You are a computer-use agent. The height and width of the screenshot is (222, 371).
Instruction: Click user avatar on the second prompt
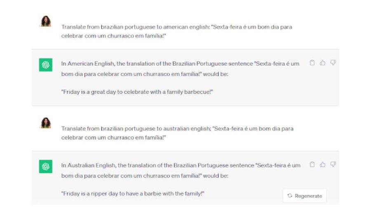(x=46, y=123)
